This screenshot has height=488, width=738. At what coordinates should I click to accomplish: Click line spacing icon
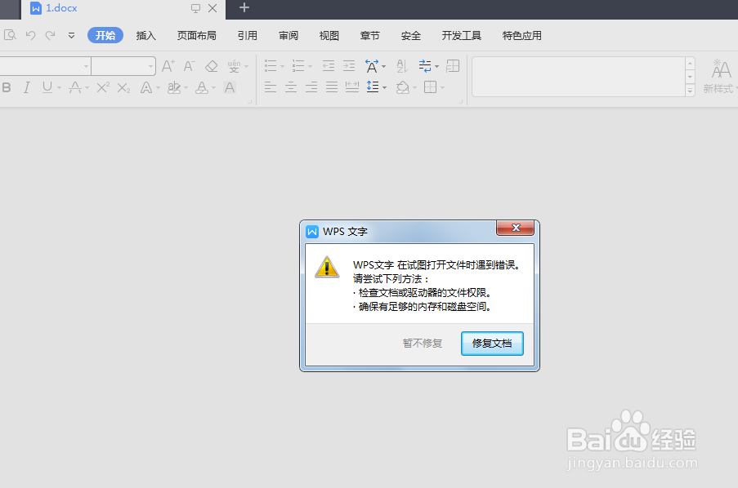[373, 87]
